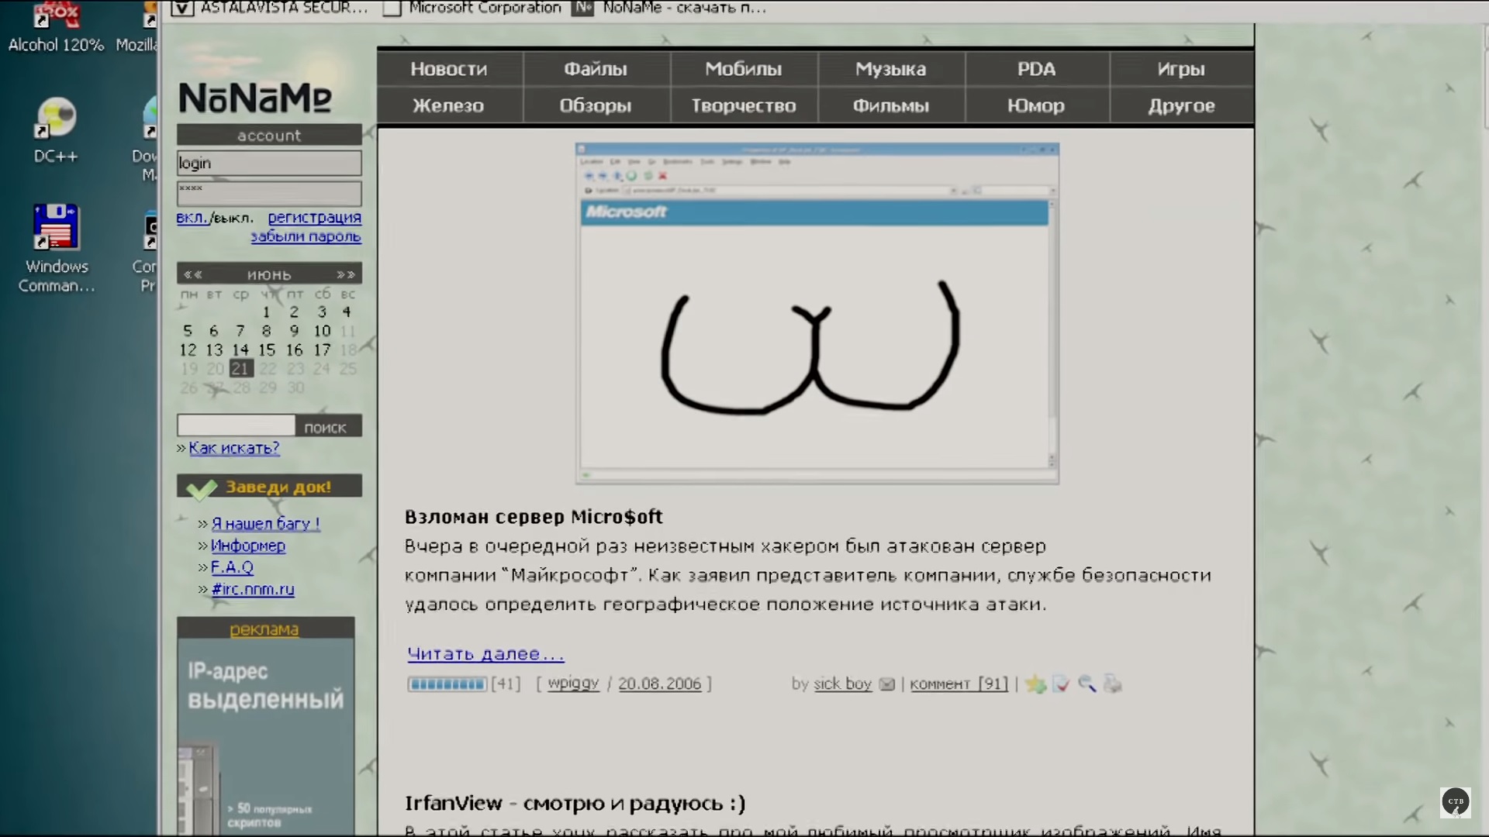The image size is (1489, 837).
Task: Open the Мобилы section
Action: tap(744, 69)
